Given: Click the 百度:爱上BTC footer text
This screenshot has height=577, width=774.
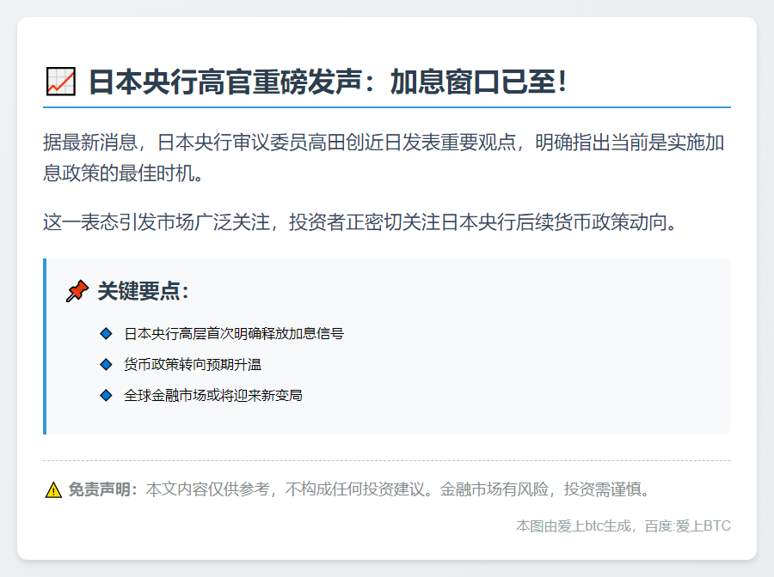Looking at the screenshot, I should 688,525.
